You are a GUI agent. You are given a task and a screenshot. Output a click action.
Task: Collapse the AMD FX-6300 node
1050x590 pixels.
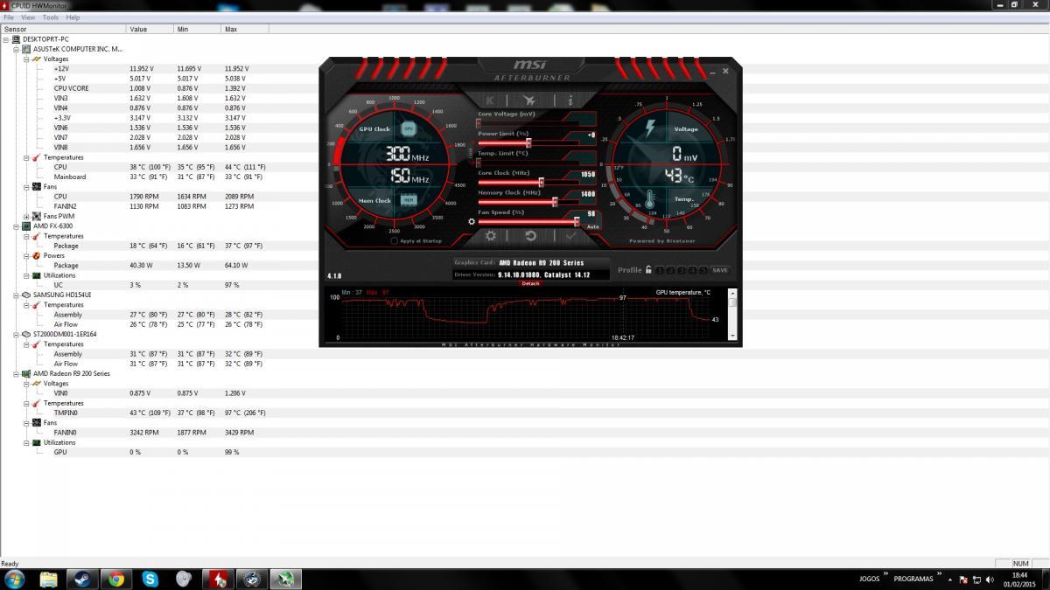(x=16, y=226)
